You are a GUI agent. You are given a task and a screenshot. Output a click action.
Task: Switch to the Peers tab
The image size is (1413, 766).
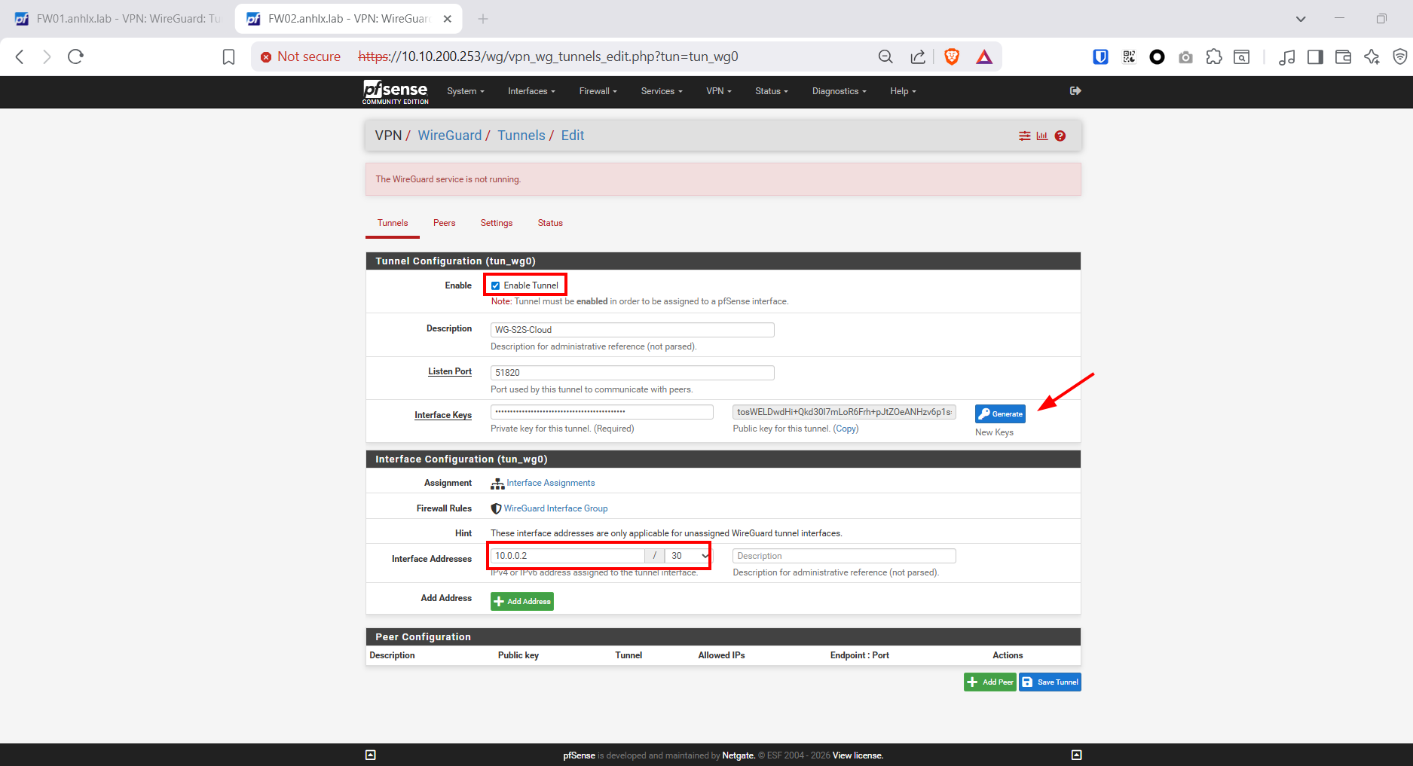pyautogui.click(x=444, y=223)
